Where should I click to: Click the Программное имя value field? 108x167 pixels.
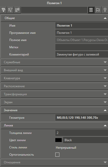(82, 33)
